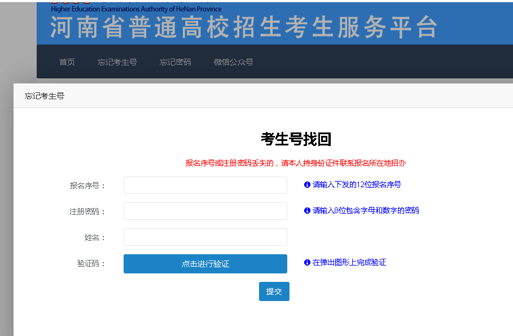Open the 微信公众号 navigation item

point(233,62)
